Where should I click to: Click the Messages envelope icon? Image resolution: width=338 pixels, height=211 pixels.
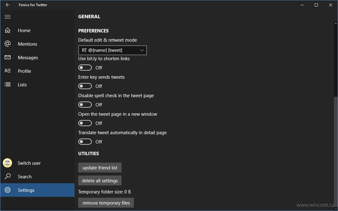[7, 57]
